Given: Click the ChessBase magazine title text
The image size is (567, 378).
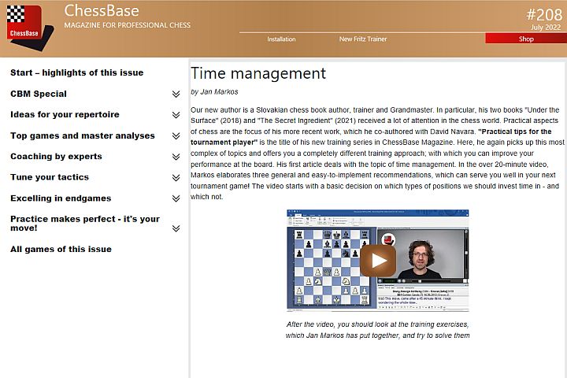Looking at the screenshot, I should click(x=102, y=11).
